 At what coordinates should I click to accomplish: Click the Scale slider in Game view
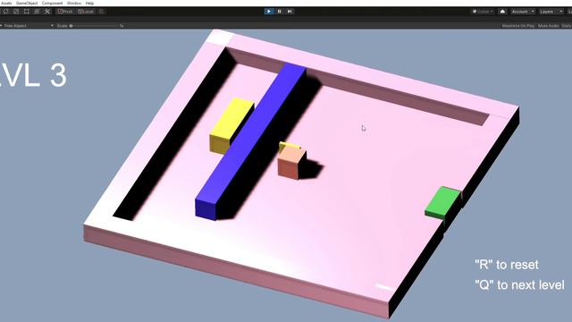click(x=94, y=26)
